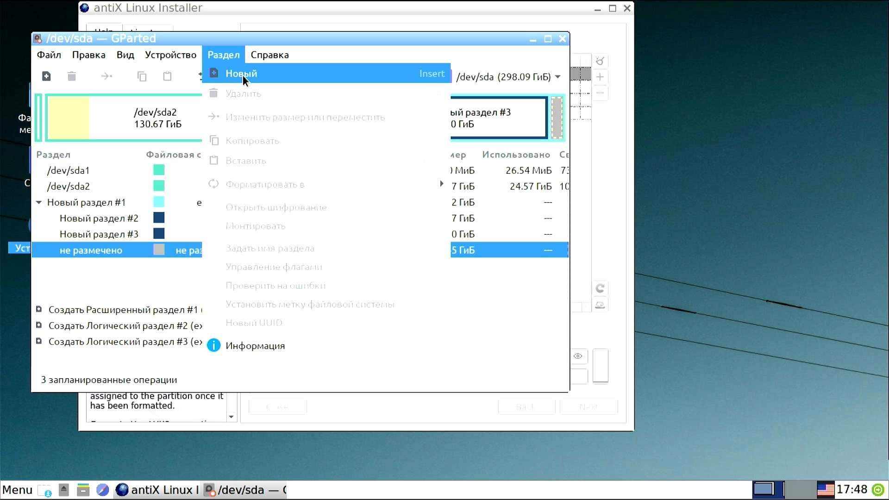
Task: Click the taskbar icon right next to Menu
Action: click(45, 490)
